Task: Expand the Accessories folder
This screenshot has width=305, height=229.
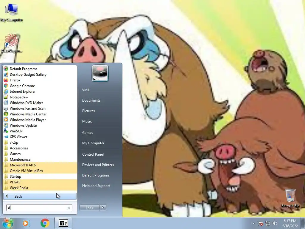Action: (x=40, y=148)
